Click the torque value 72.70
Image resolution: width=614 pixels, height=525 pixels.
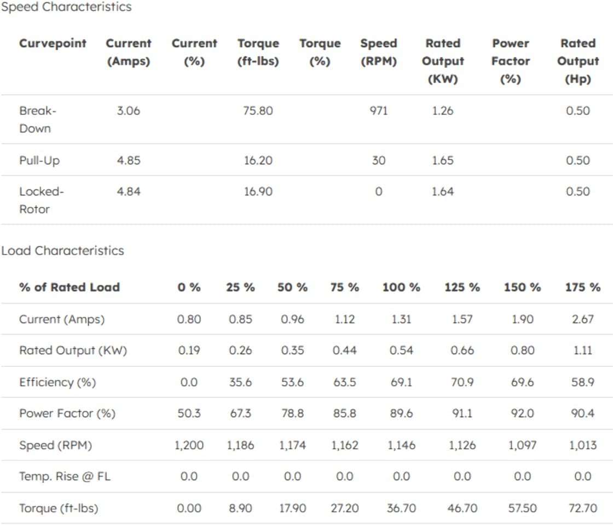point(583,508)
